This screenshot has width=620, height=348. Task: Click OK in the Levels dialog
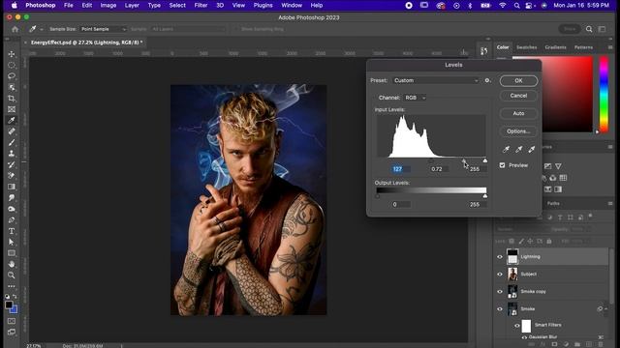pyautogui.click(x=518, y=80)
